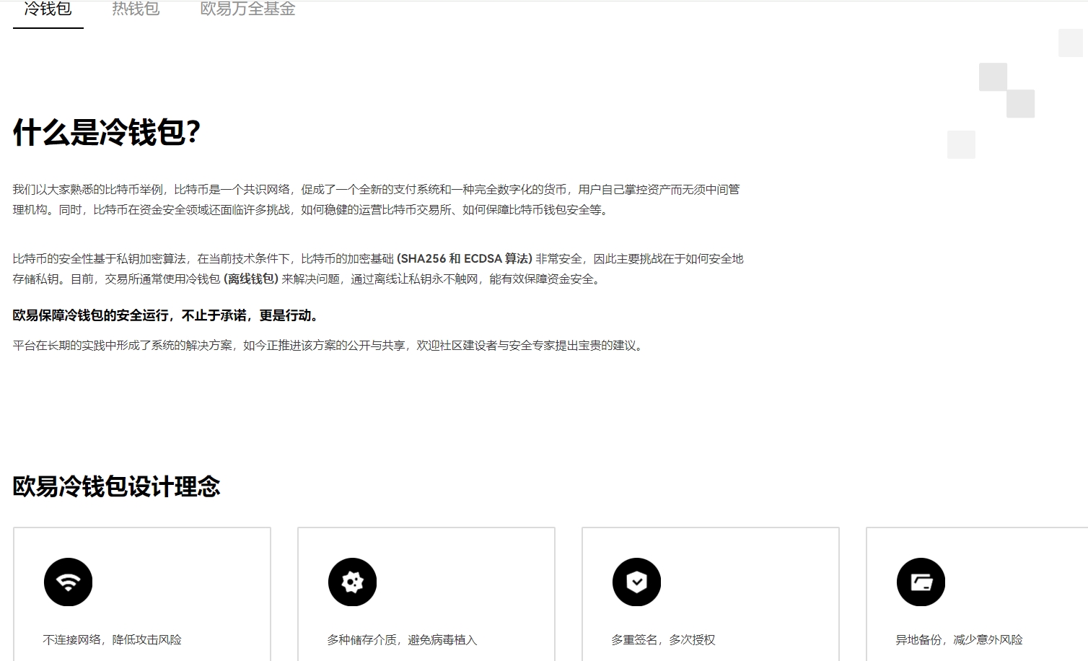The width and height of the screenshot is (1088, 661).
Task: Click the shield checkmark icon for multi-signature
Action: point(636,582)
